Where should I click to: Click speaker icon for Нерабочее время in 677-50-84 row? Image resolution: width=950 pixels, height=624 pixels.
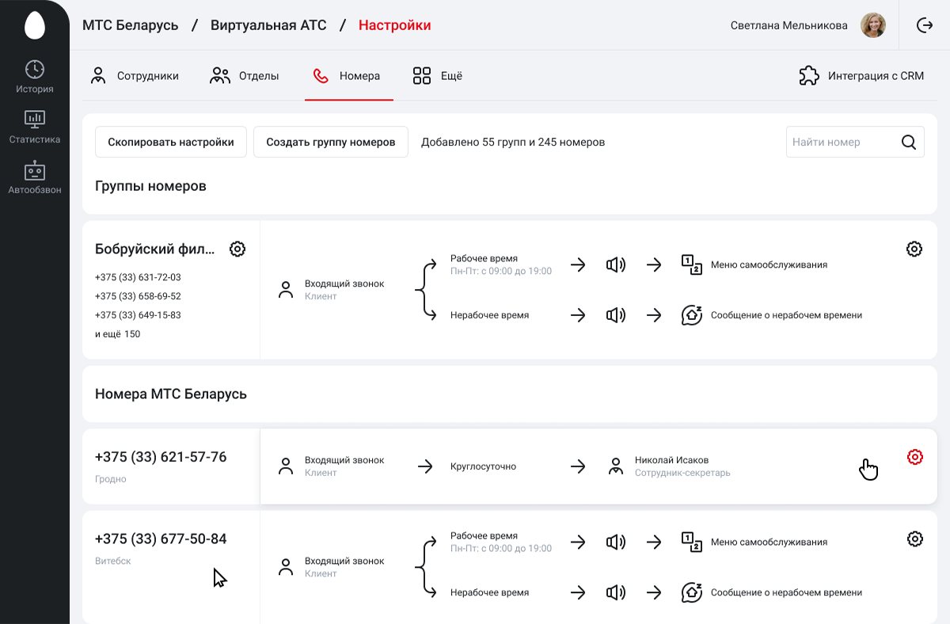coord(616,592)
